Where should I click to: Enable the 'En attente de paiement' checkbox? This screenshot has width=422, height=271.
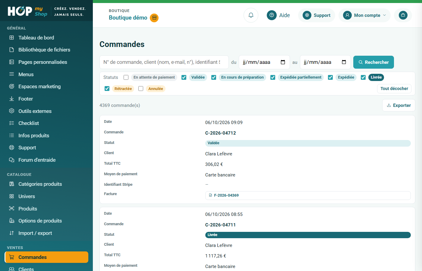(126, 77)
